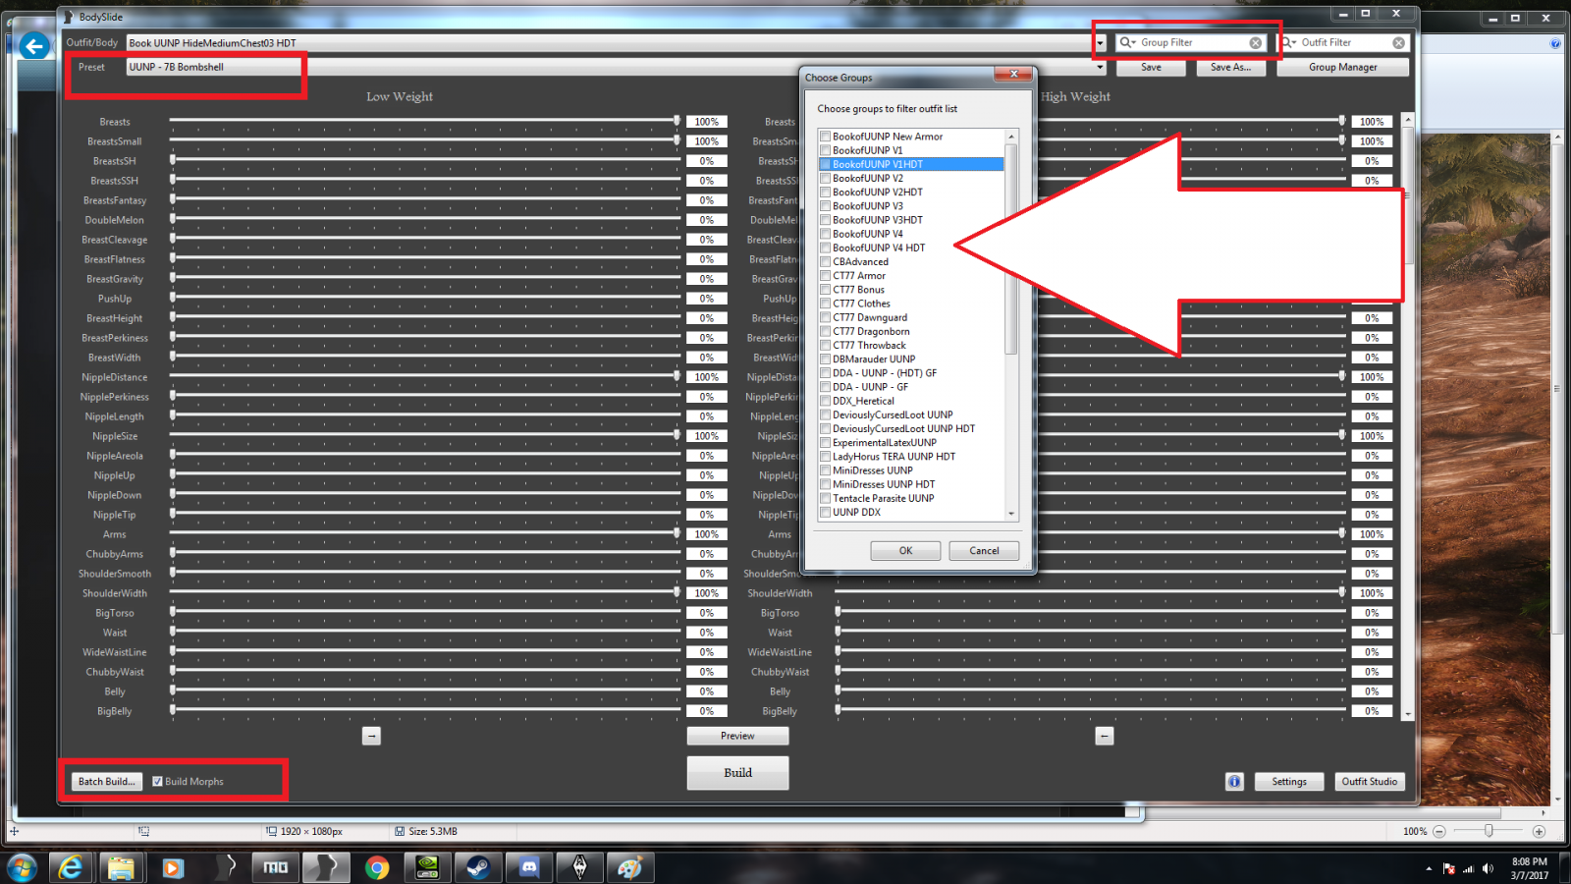Image resolution: width=1571 pixels, height=884 pixels.
Task: Click the Outfit Filter magnifier search icon
Action: pyautogui.click(x=1287, y=42)
